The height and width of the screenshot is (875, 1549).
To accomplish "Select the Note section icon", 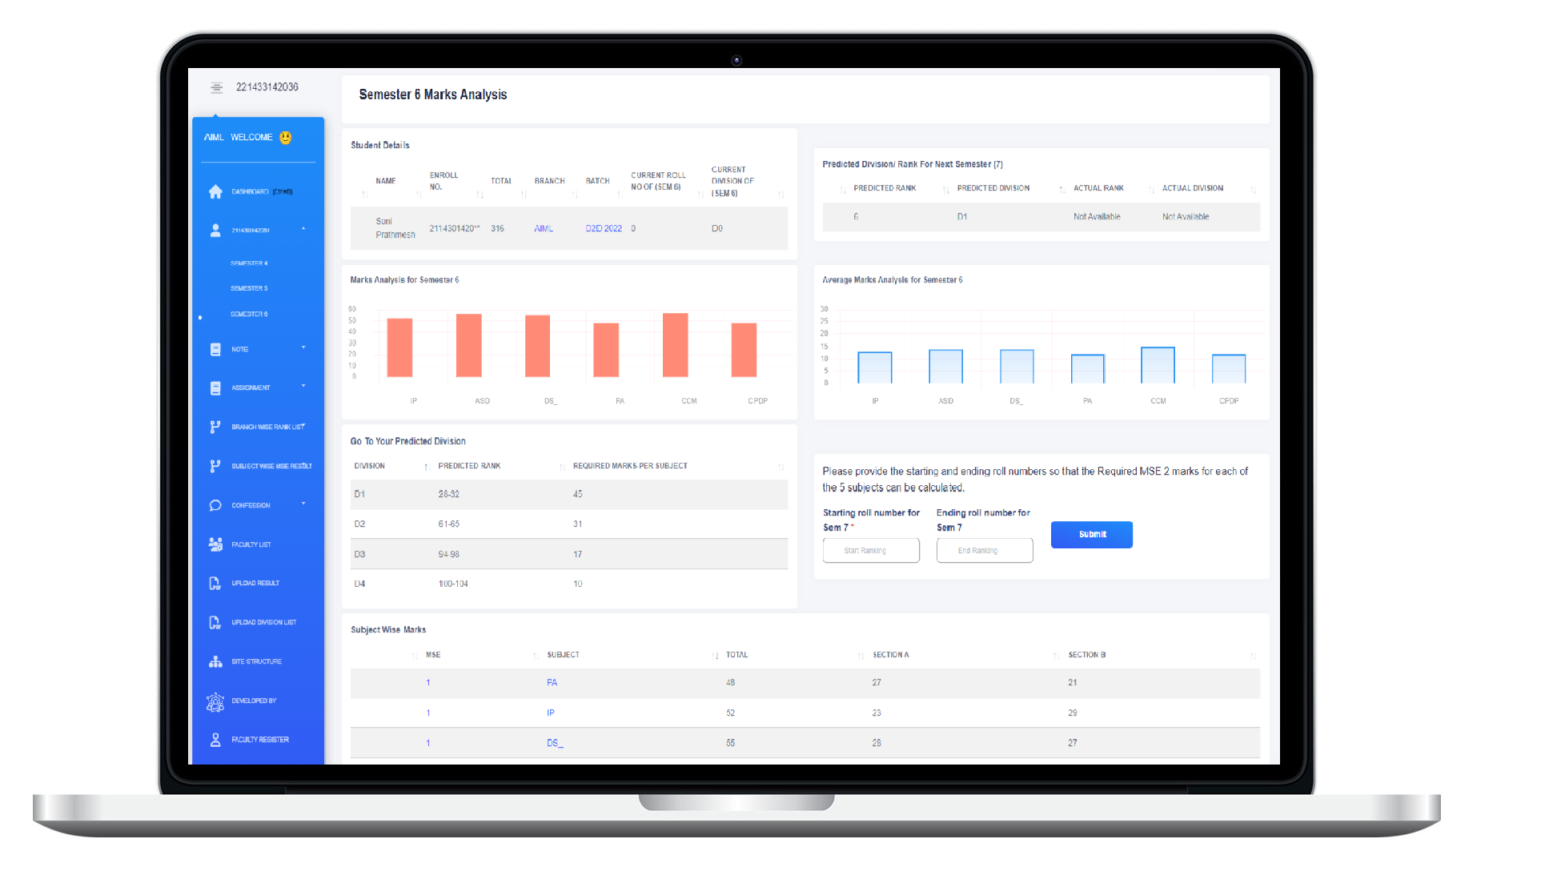I will pyautogui.click(x=215, y=348).
